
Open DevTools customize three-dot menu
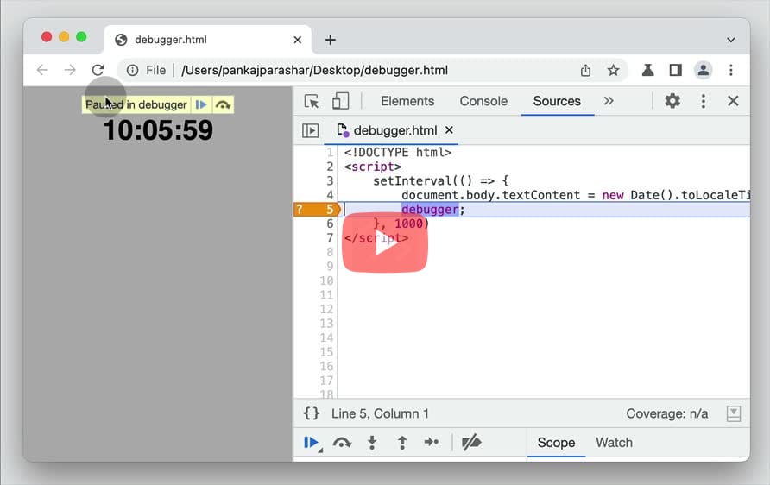pos(704,101)
